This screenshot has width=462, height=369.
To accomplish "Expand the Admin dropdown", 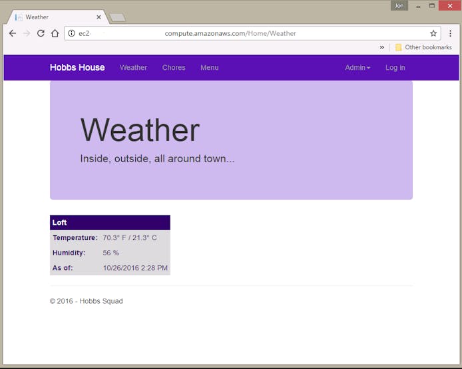I will pyautogui.click(x=357, y=67).
